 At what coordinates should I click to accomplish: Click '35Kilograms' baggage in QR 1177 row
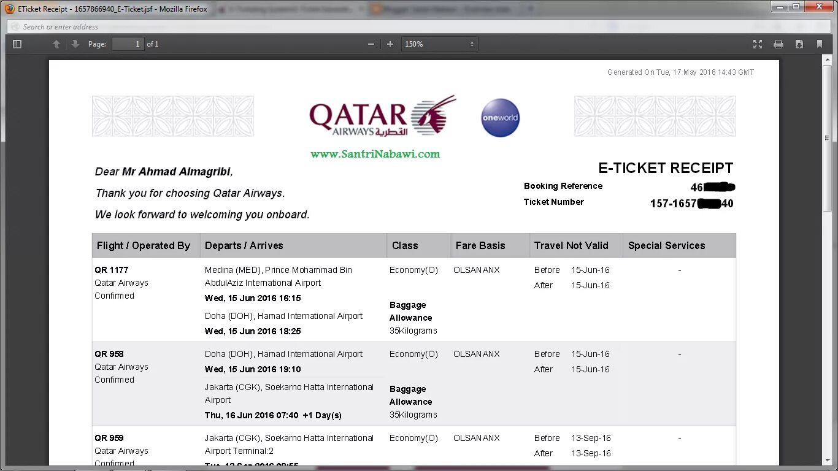[x=413, y=331]
